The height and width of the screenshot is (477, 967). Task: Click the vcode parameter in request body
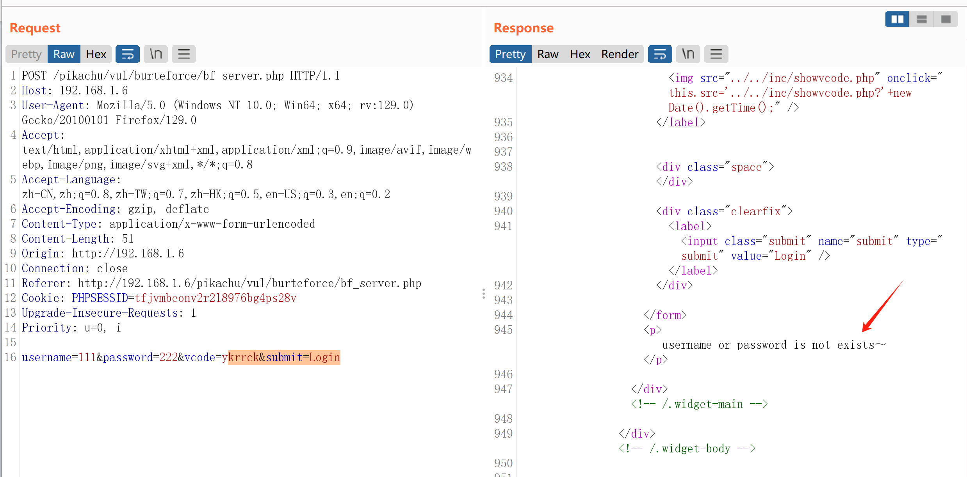point(199,357)
